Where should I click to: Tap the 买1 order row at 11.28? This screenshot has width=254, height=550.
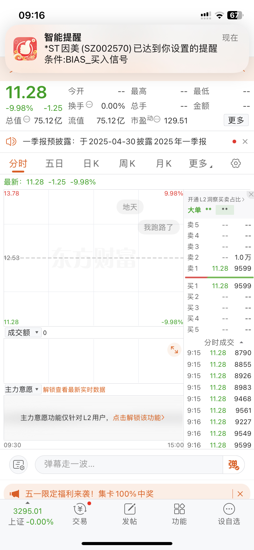[x=219, y=286]
